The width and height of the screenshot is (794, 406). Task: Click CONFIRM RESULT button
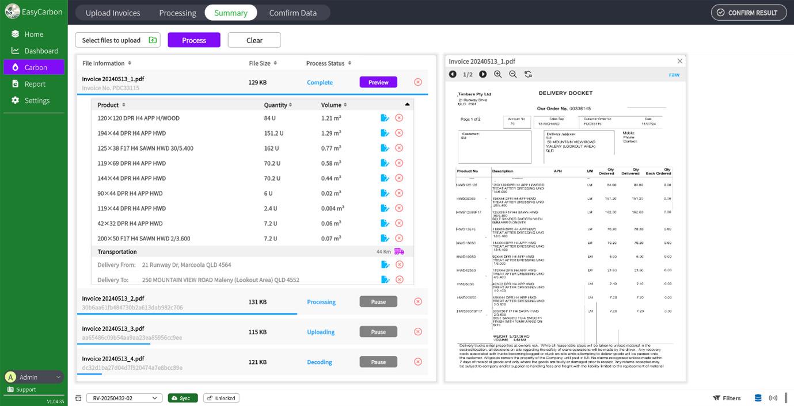(x=749, y=13)
